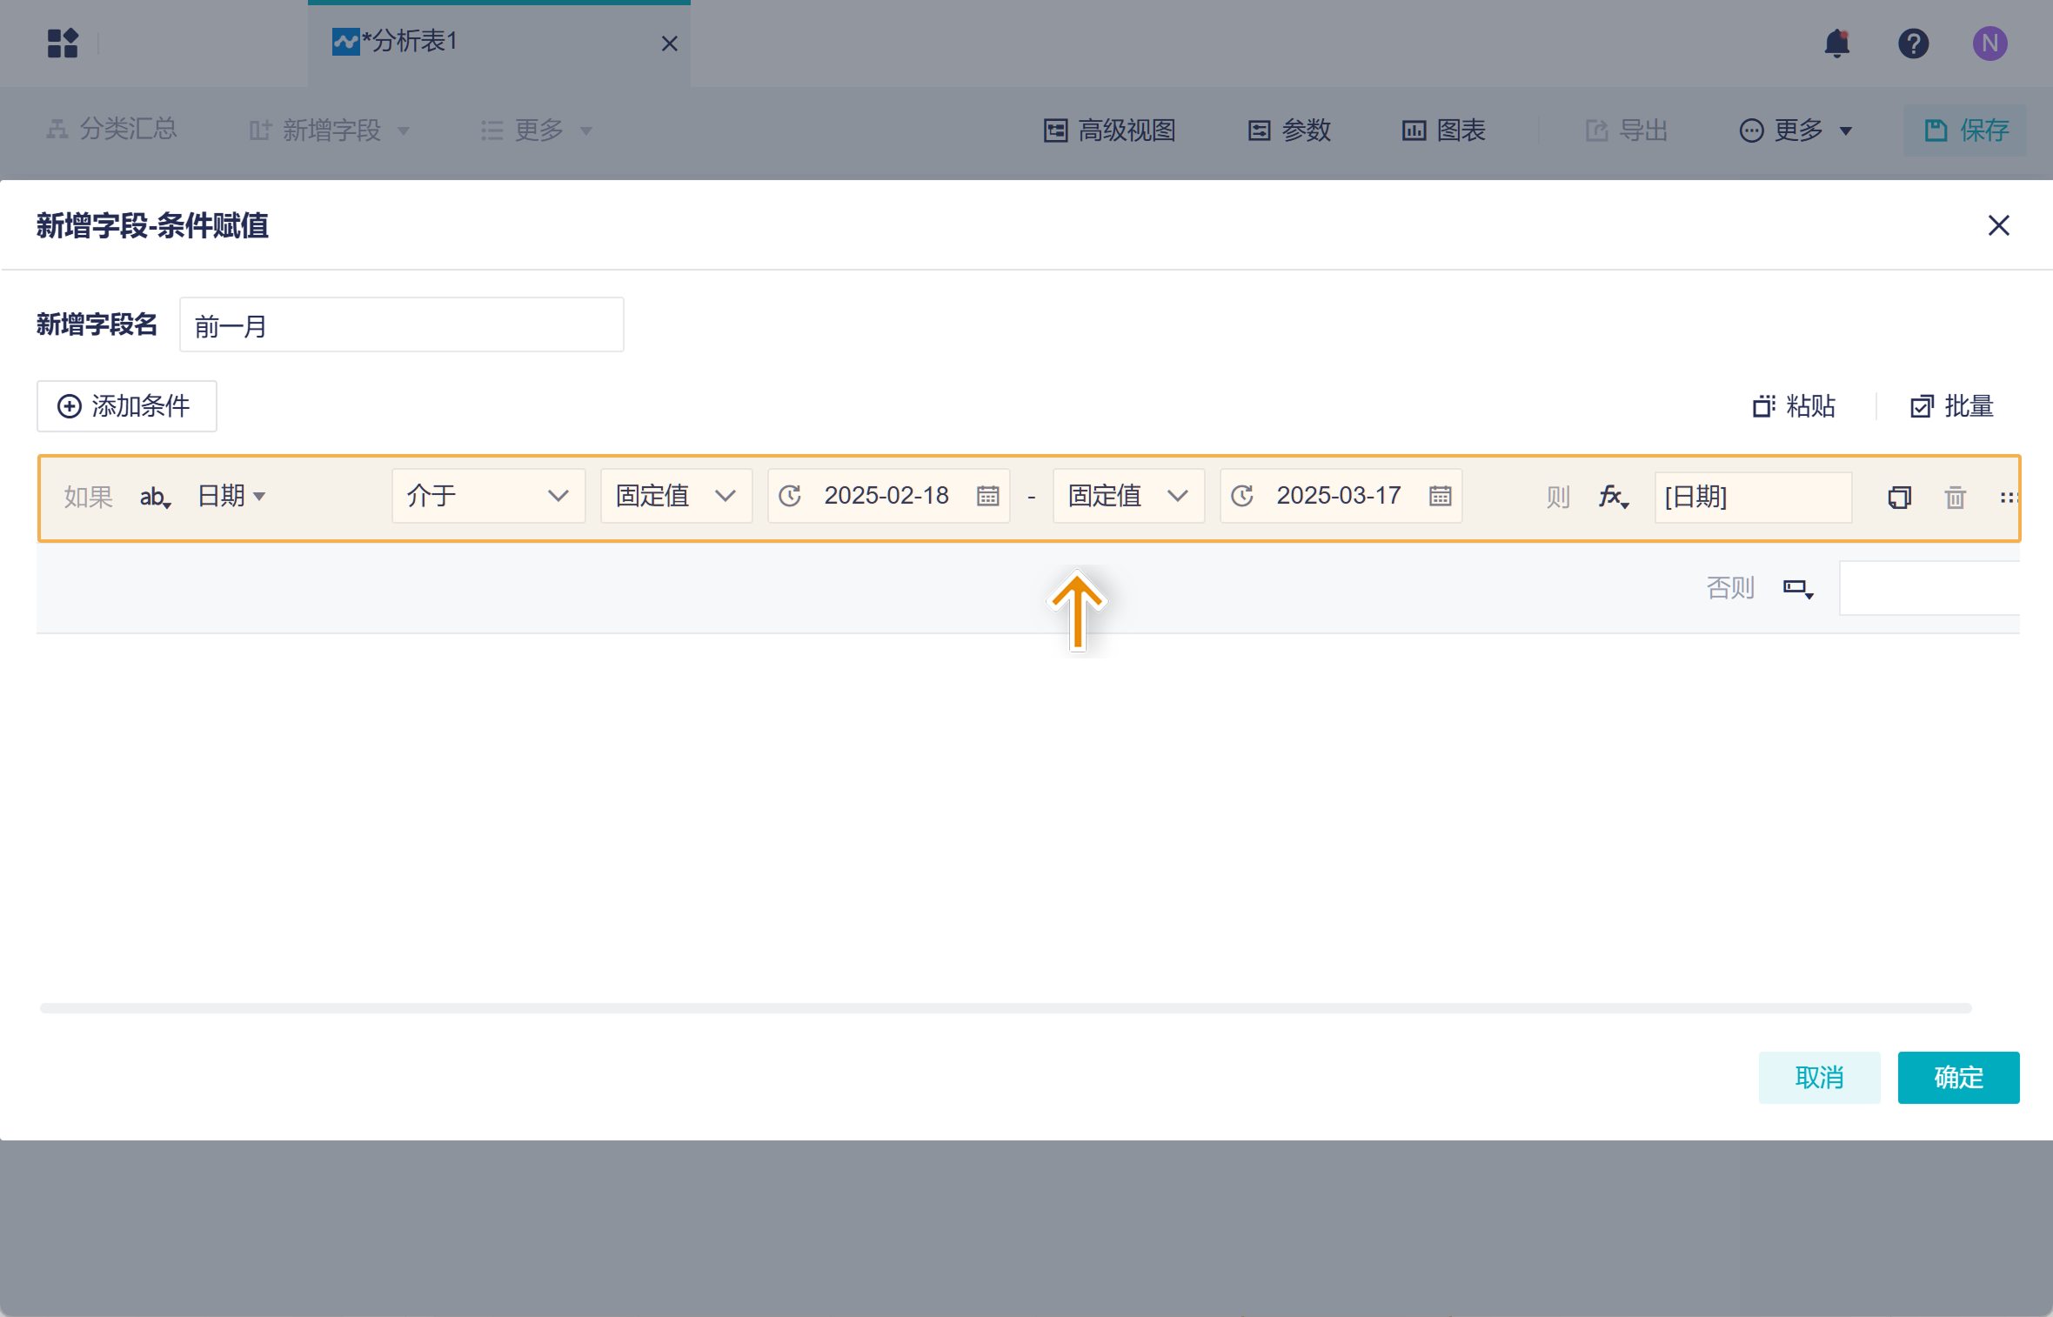This screenshot has height=1317, width=2053.
Task: Expand the 日期 field selector
Action: coord(231,496)
